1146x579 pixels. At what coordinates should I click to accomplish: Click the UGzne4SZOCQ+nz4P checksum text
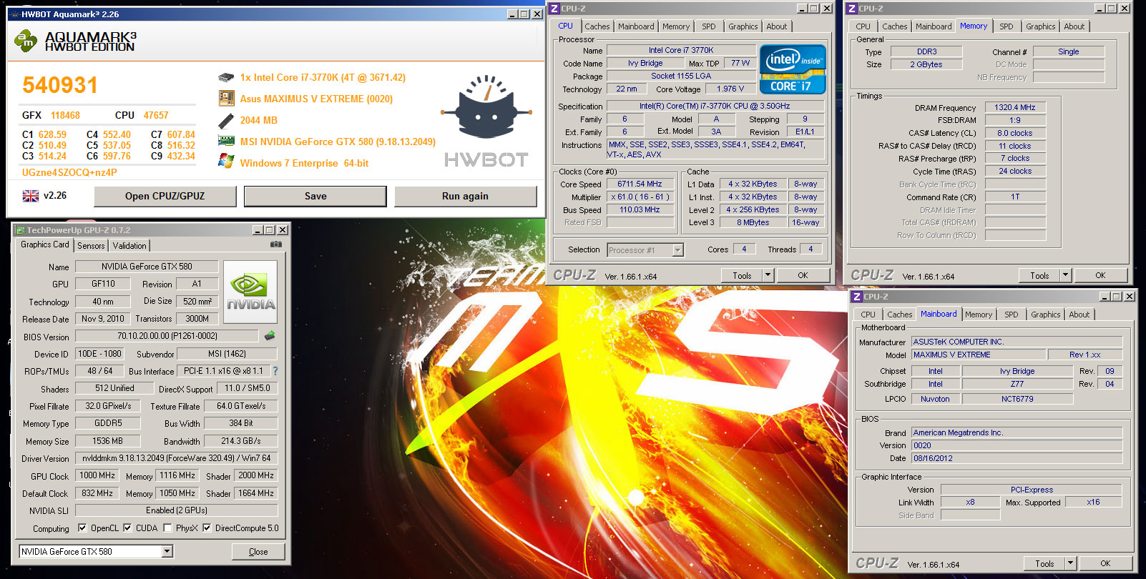(x=69, y=172)
